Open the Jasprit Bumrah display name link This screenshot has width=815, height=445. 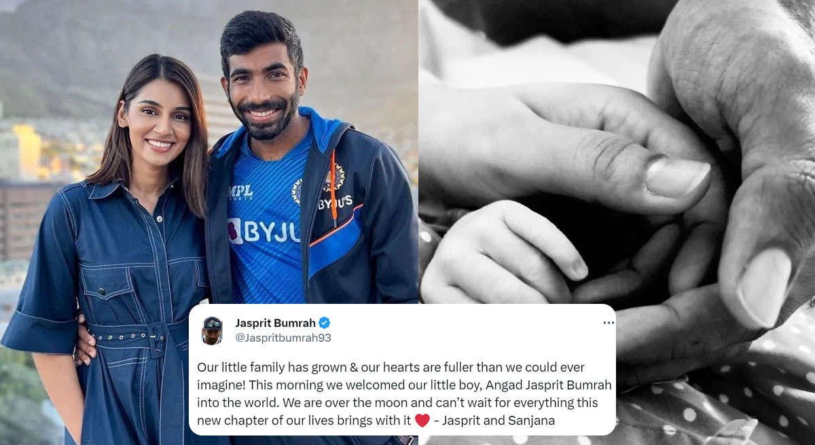[x=275, y=323]
